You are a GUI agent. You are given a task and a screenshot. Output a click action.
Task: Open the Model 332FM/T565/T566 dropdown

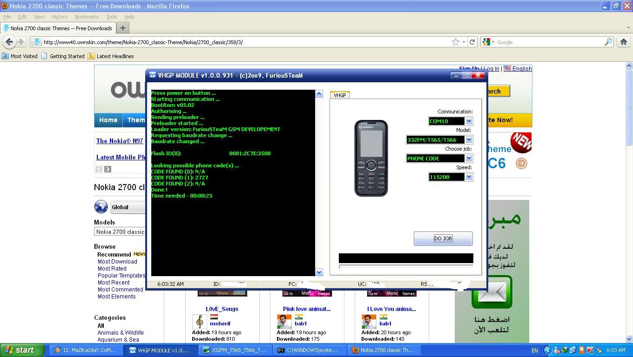click(469, 139)
